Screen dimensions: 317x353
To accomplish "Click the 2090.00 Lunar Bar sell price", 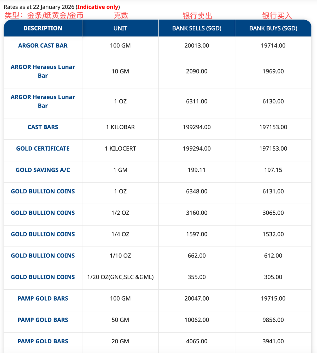I will 197,71.
